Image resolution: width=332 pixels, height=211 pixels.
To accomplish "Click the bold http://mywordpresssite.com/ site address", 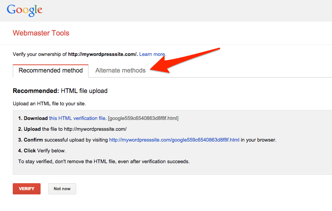I will coord(103,54).
